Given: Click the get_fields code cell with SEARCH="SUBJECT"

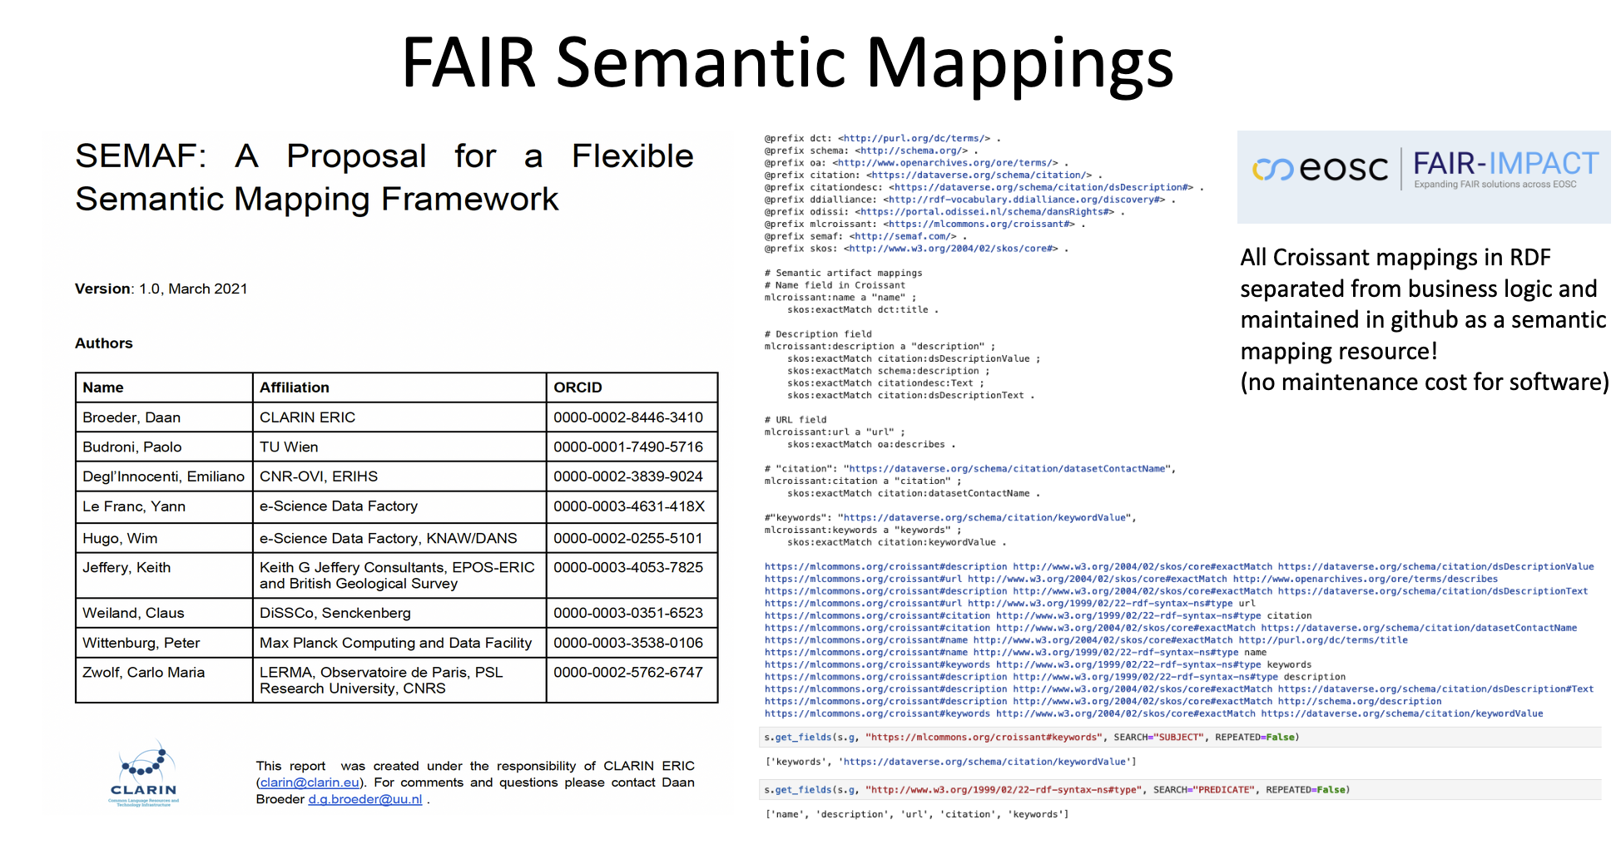Looking at the screenshot, I should pos(1031,737).
